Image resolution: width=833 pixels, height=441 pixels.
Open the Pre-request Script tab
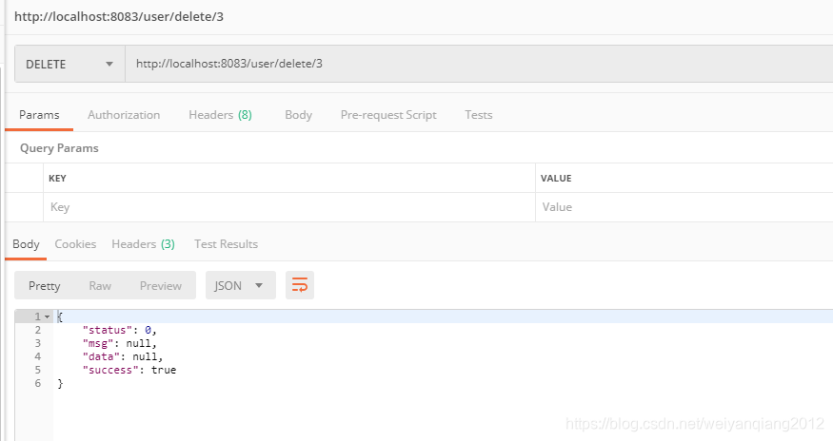tap(388, 115)
